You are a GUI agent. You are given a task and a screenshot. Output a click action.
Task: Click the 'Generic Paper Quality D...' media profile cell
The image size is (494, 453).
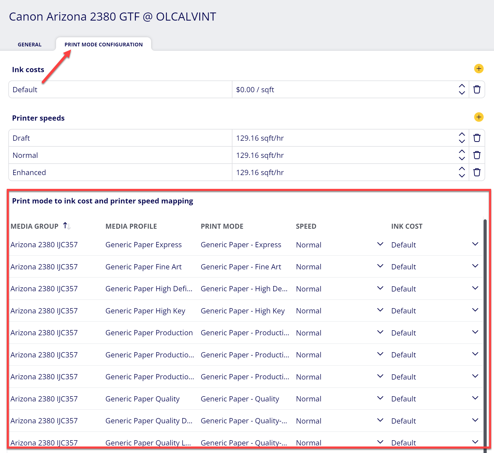[149, 421]
